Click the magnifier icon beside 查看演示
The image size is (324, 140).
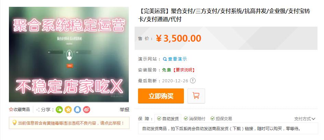165,59
